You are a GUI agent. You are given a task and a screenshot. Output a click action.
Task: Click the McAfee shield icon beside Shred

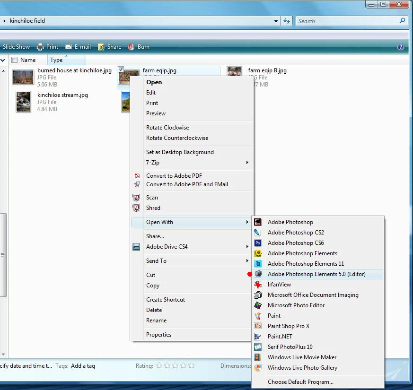[136, 208]
